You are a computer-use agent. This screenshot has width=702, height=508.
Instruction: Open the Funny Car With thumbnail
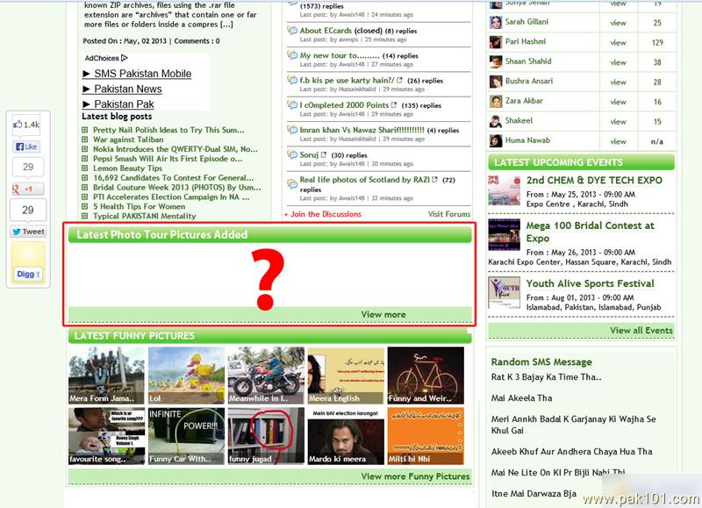click(186, 436)
